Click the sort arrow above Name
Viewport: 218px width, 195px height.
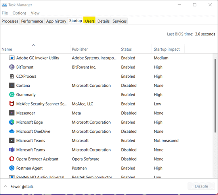click(34, 45)
